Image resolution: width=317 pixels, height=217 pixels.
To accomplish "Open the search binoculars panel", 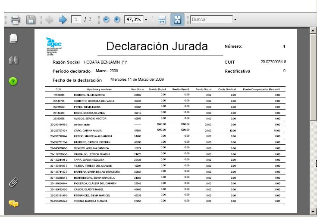I will [x=13, y=60].
